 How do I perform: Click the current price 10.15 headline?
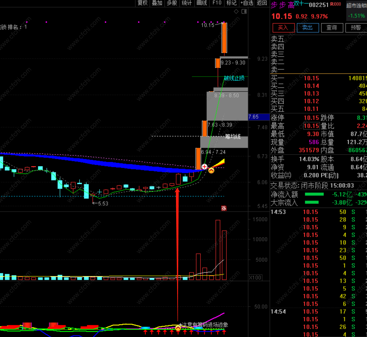point(282,16)
